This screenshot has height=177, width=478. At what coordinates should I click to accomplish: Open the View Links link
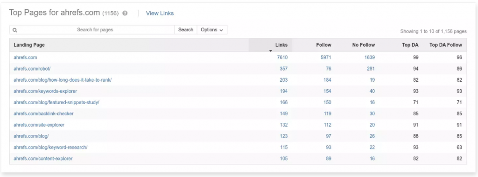point(160,13)
